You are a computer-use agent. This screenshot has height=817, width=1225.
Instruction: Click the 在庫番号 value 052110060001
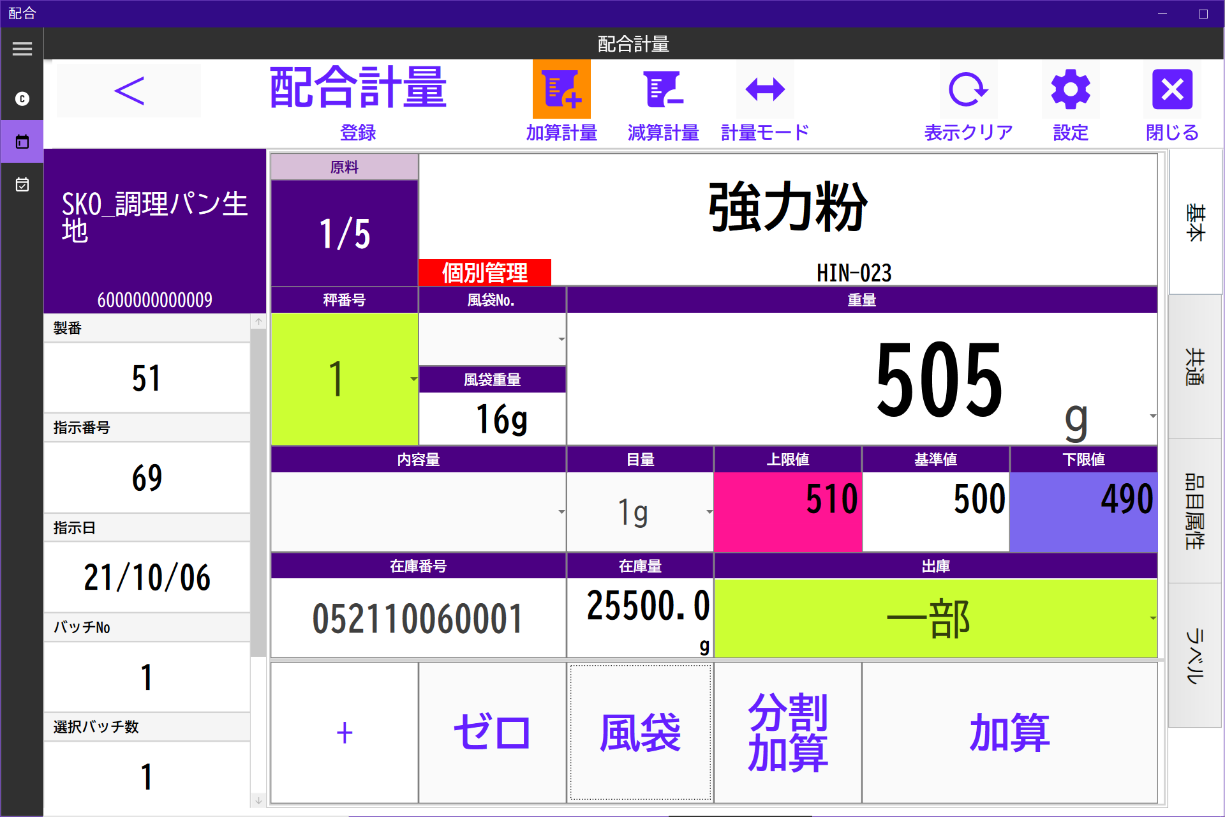pos(418,618)
